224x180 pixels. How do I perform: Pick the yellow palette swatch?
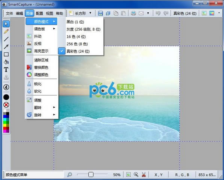5,125
